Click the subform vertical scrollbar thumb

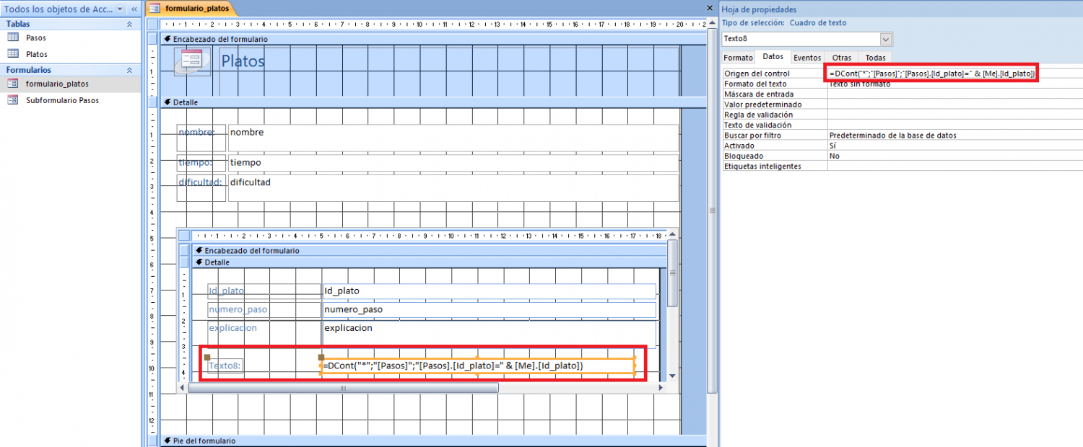[x=672, y=273]
